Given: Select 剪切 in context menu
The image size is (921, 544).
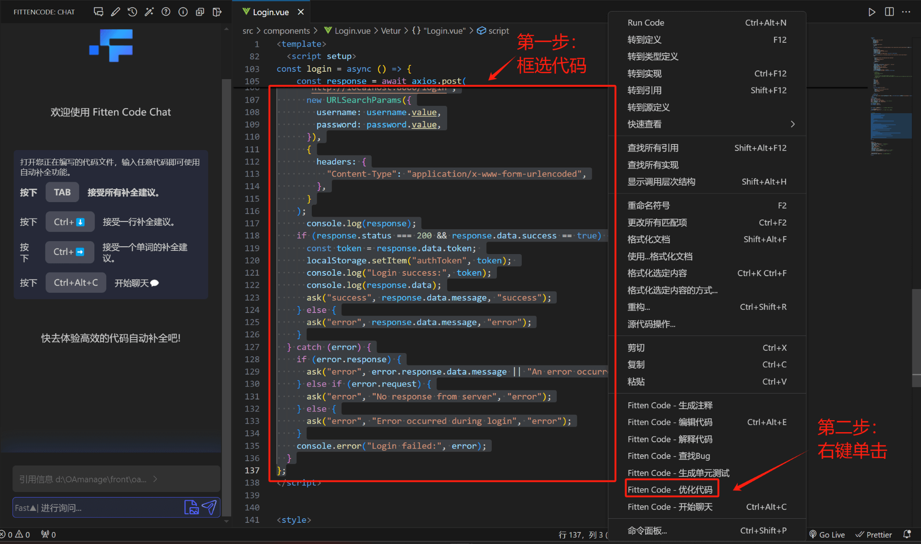Looking at the screenshot, I should tap(707, 348).
